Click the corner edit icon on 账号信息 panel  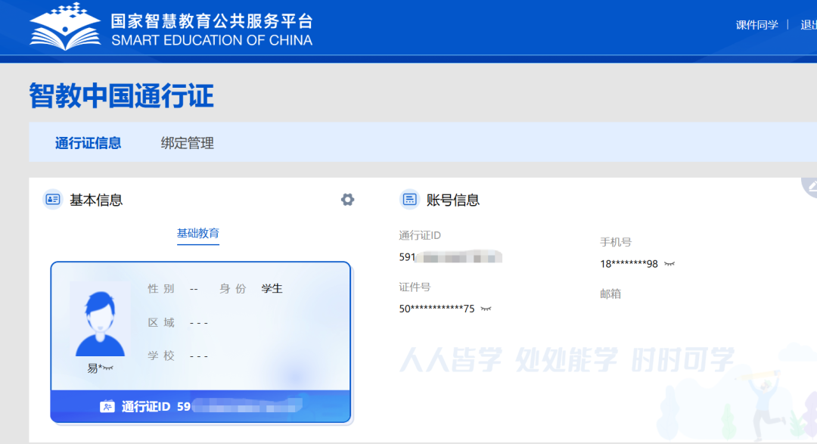click(812, 185)
